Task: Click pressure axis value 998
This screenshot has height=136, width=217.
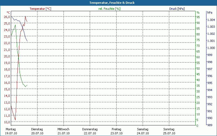Action: coord(210,62)
